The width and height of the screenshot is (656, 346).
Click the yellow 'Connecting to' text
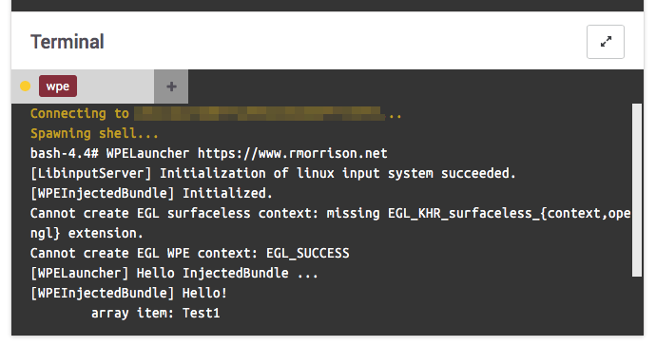click(80, 113)
